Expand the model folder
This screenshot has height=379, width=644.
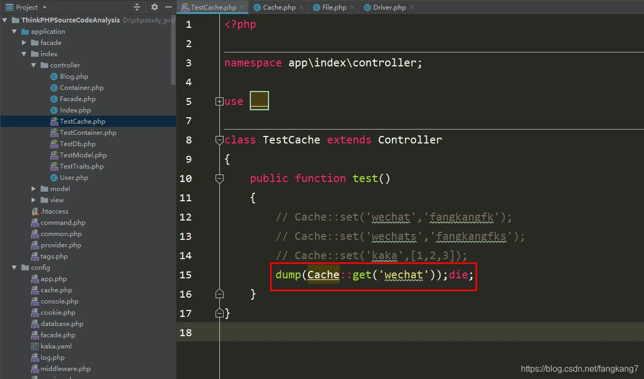coord(34,189)
